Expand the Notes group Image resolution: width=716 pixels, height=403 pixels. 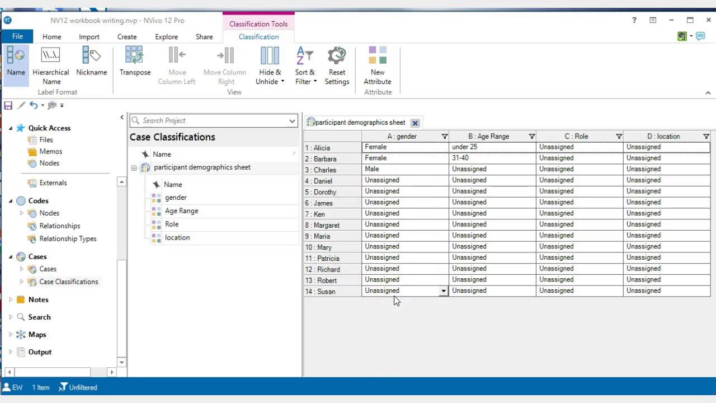(x=11, y=300)
